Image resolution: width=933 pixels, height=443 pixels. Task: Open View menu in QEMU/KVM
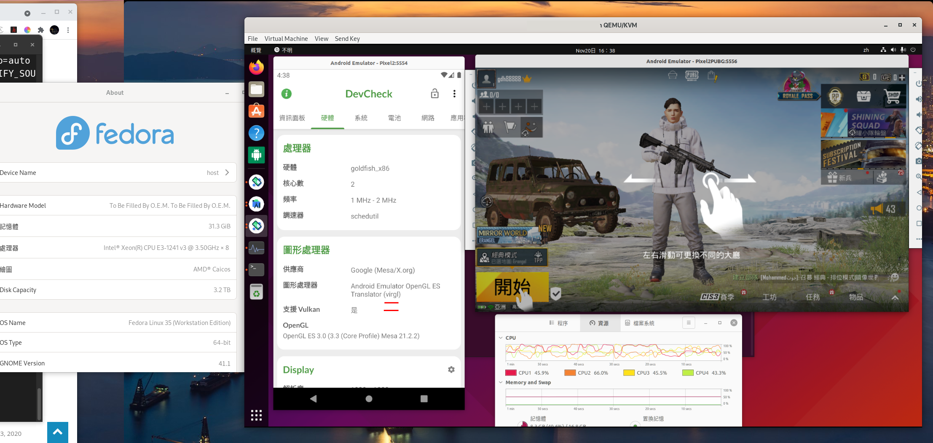click(322, 38)
